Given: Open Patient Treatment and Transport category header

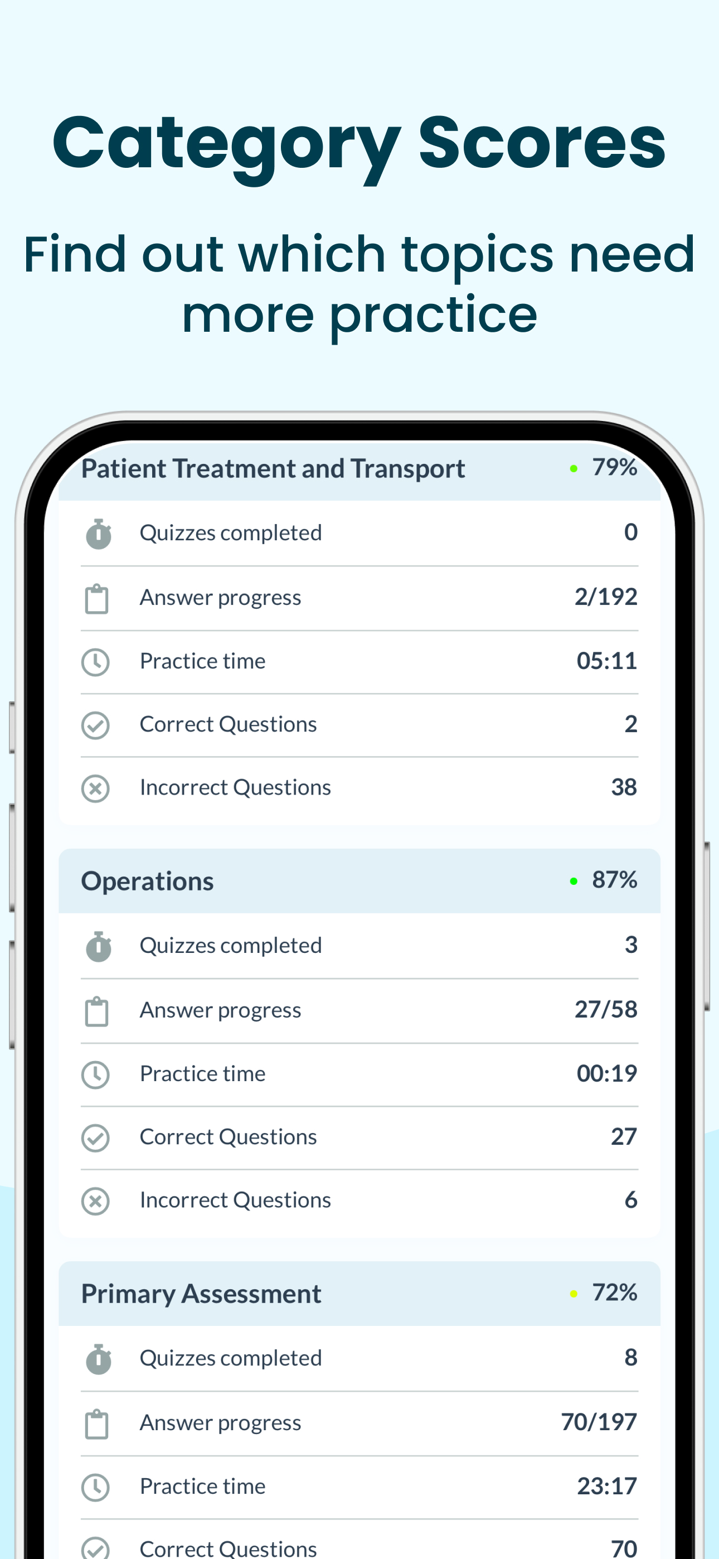Looking at the screenshot, I should click(x=359, y=469).
